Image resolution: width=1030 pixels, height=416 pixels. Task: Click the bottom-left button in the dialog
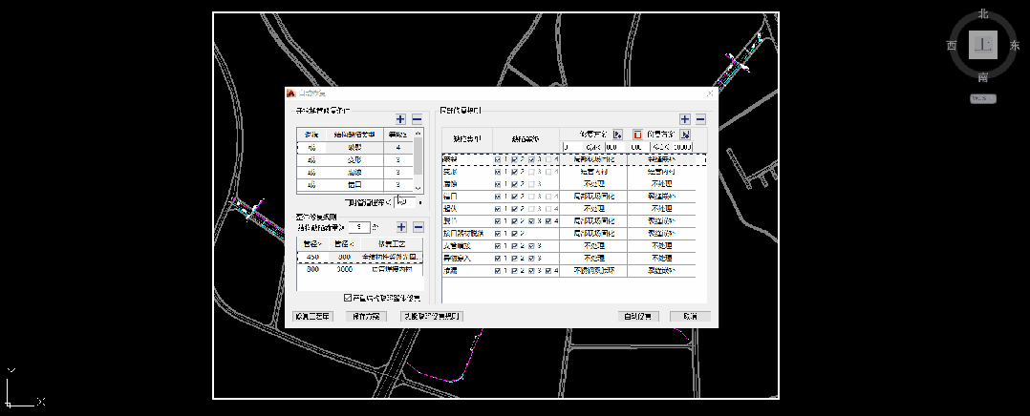click(312, 316)
